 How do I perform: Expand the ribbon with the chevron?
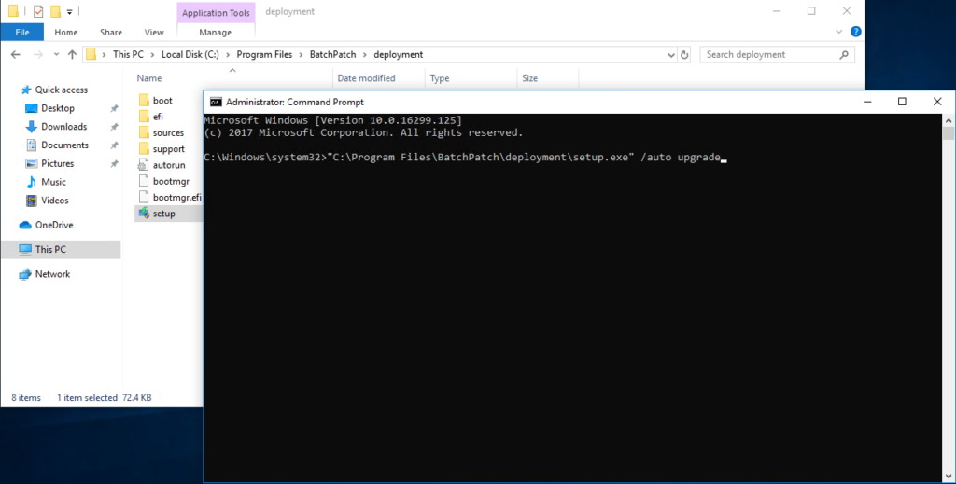tap(839, 32)
